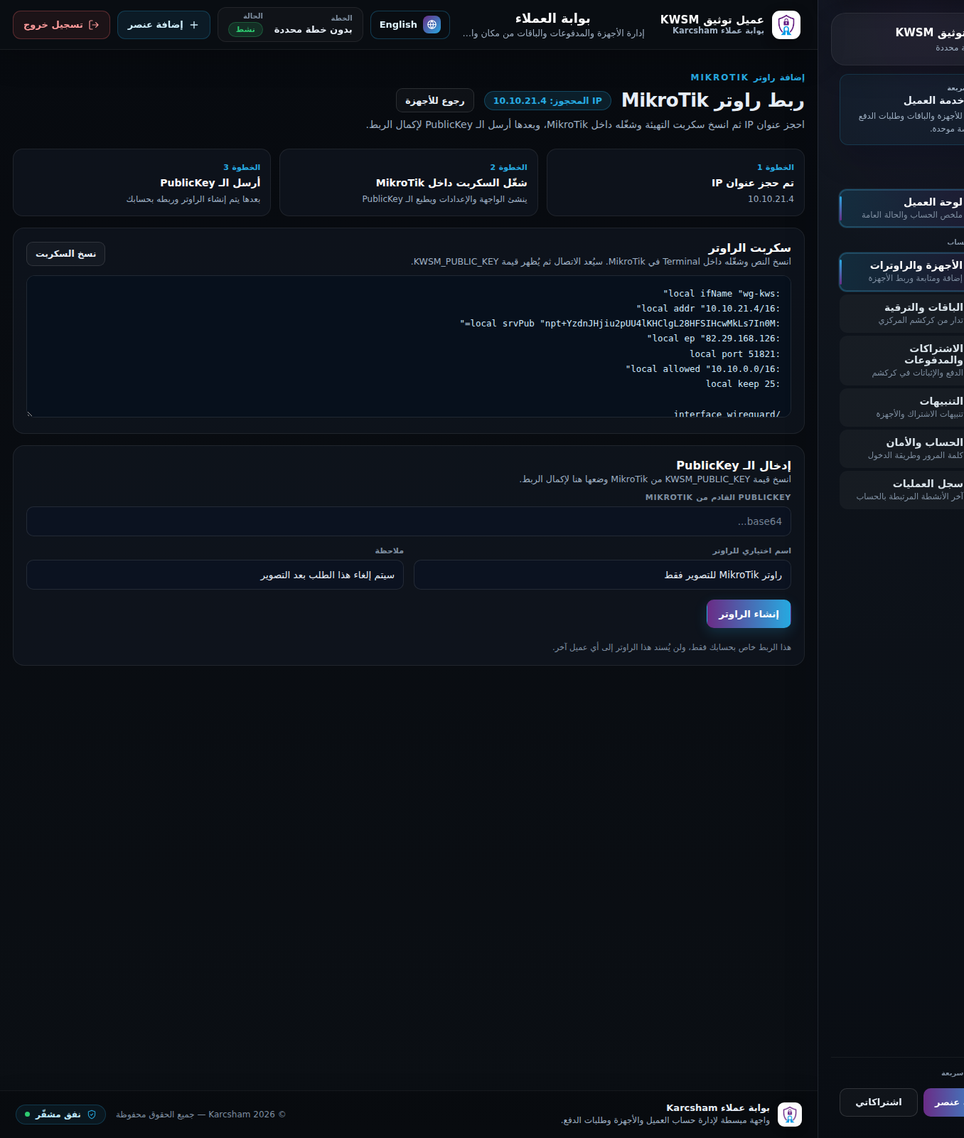
Task: Click the logout arrow icon
Action: 94,25
